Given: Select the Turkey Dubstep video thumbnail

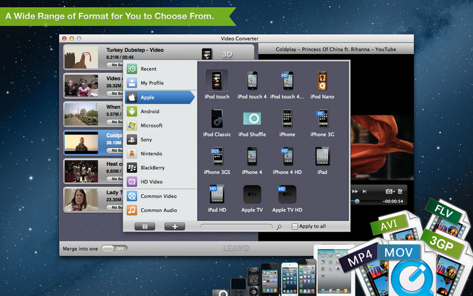Looking at the screenshot, I should click(81, 57).
